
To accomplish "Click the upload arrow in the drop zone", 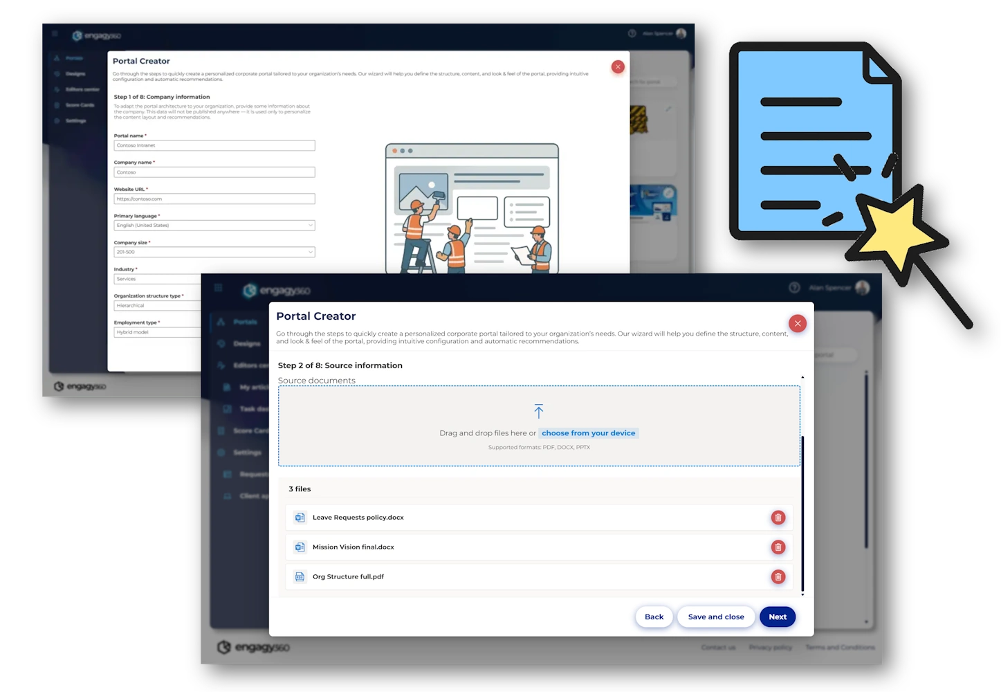I will click(538, 412).
